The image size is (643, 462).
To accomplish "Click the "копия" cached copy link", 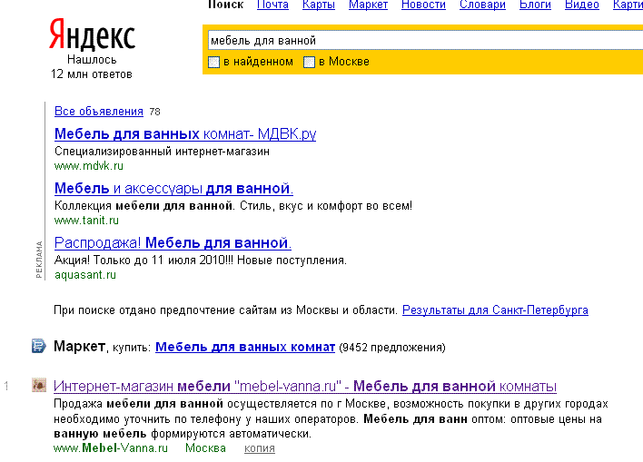I will (260, 448).
